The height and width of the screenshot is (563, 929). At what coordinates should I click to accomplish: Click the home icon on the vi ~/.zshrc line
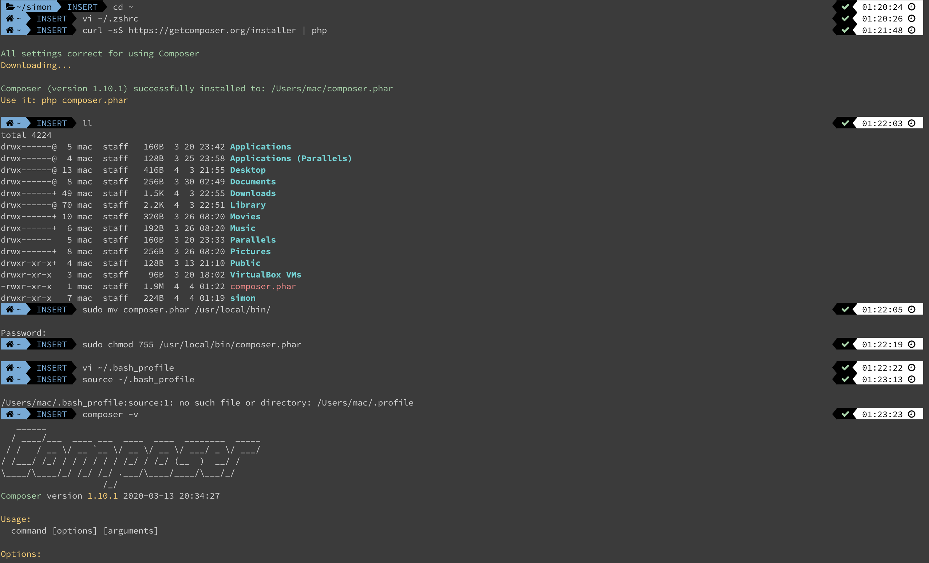[10, 19]
